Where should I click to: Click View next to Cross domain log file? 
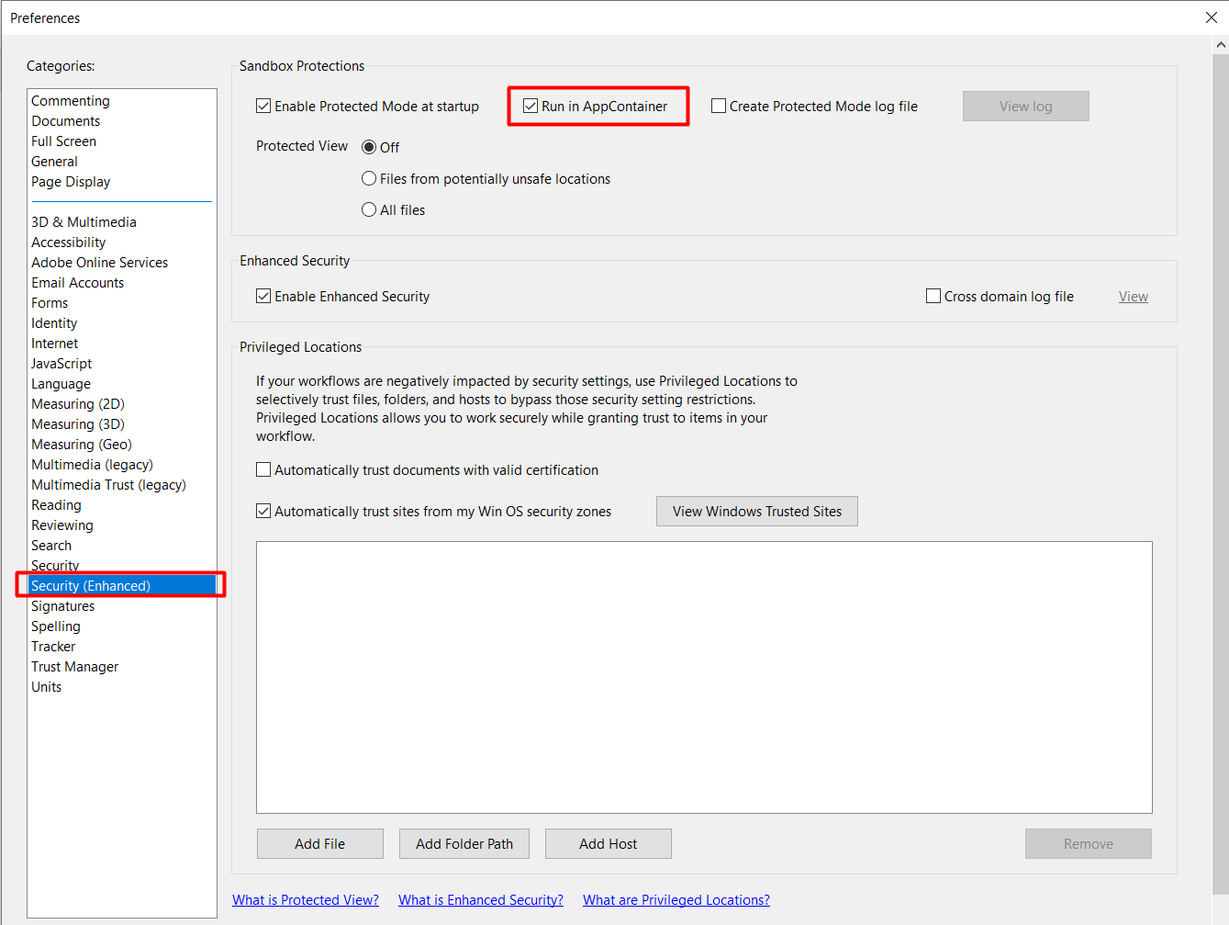point(1133,296)
